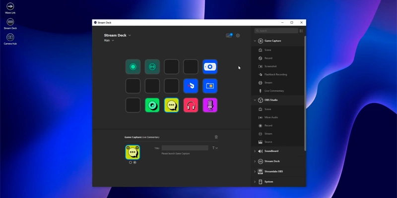Screen dimensions: 397x198
Task: Select the blue Streamlabs logo key
Action: (191, 86)
